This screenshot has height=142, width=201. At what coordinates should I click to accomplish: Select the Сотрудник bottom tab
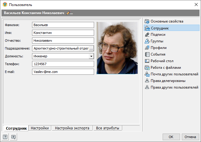tap(16, 128)
